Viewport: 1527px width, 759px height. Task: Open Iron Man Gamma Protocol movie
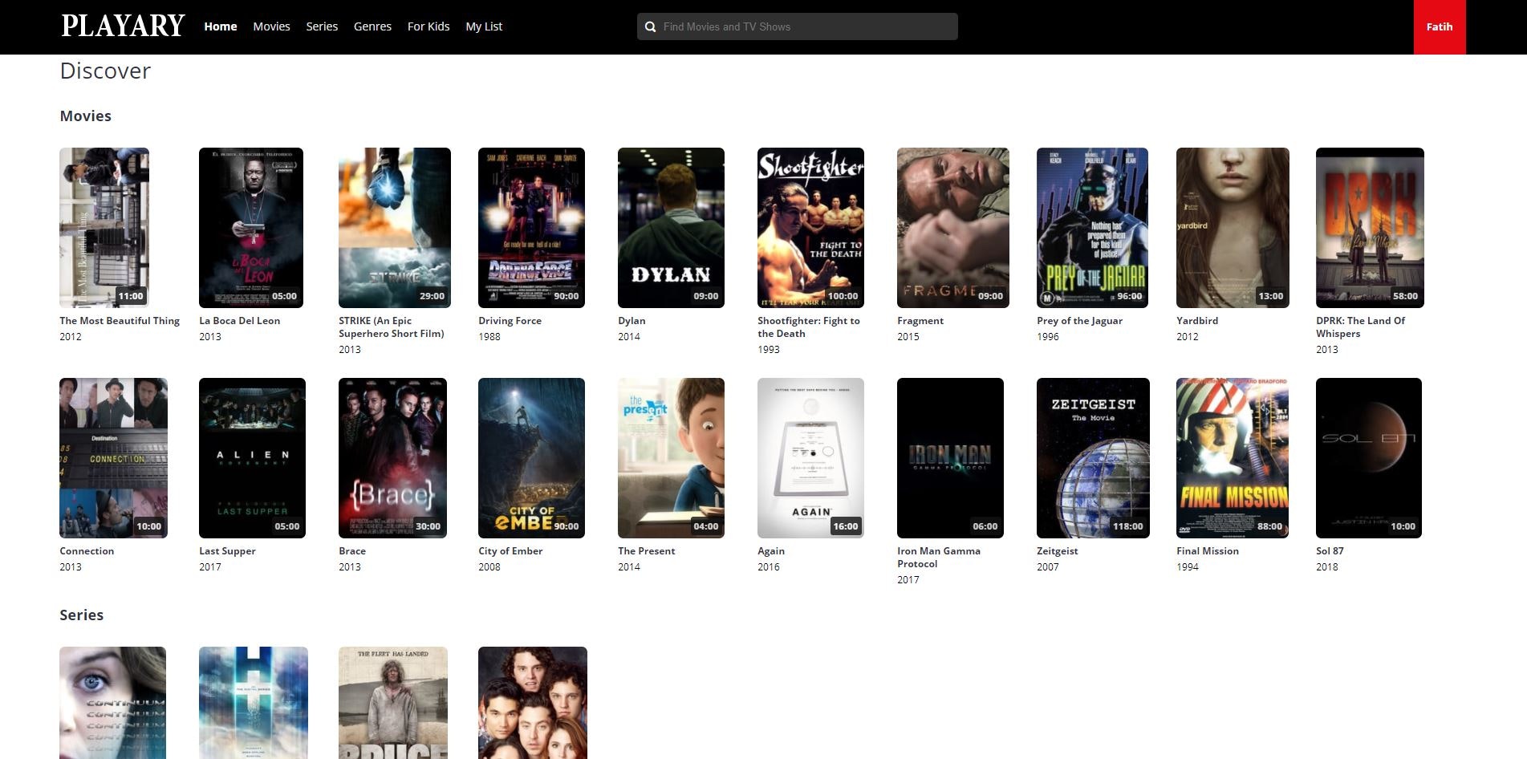[x=950, y=458]
